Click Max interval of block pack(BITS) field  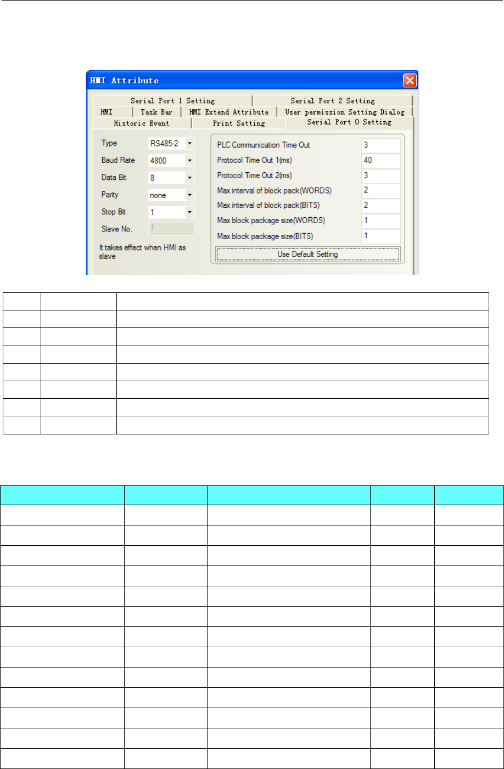[381, 205]
